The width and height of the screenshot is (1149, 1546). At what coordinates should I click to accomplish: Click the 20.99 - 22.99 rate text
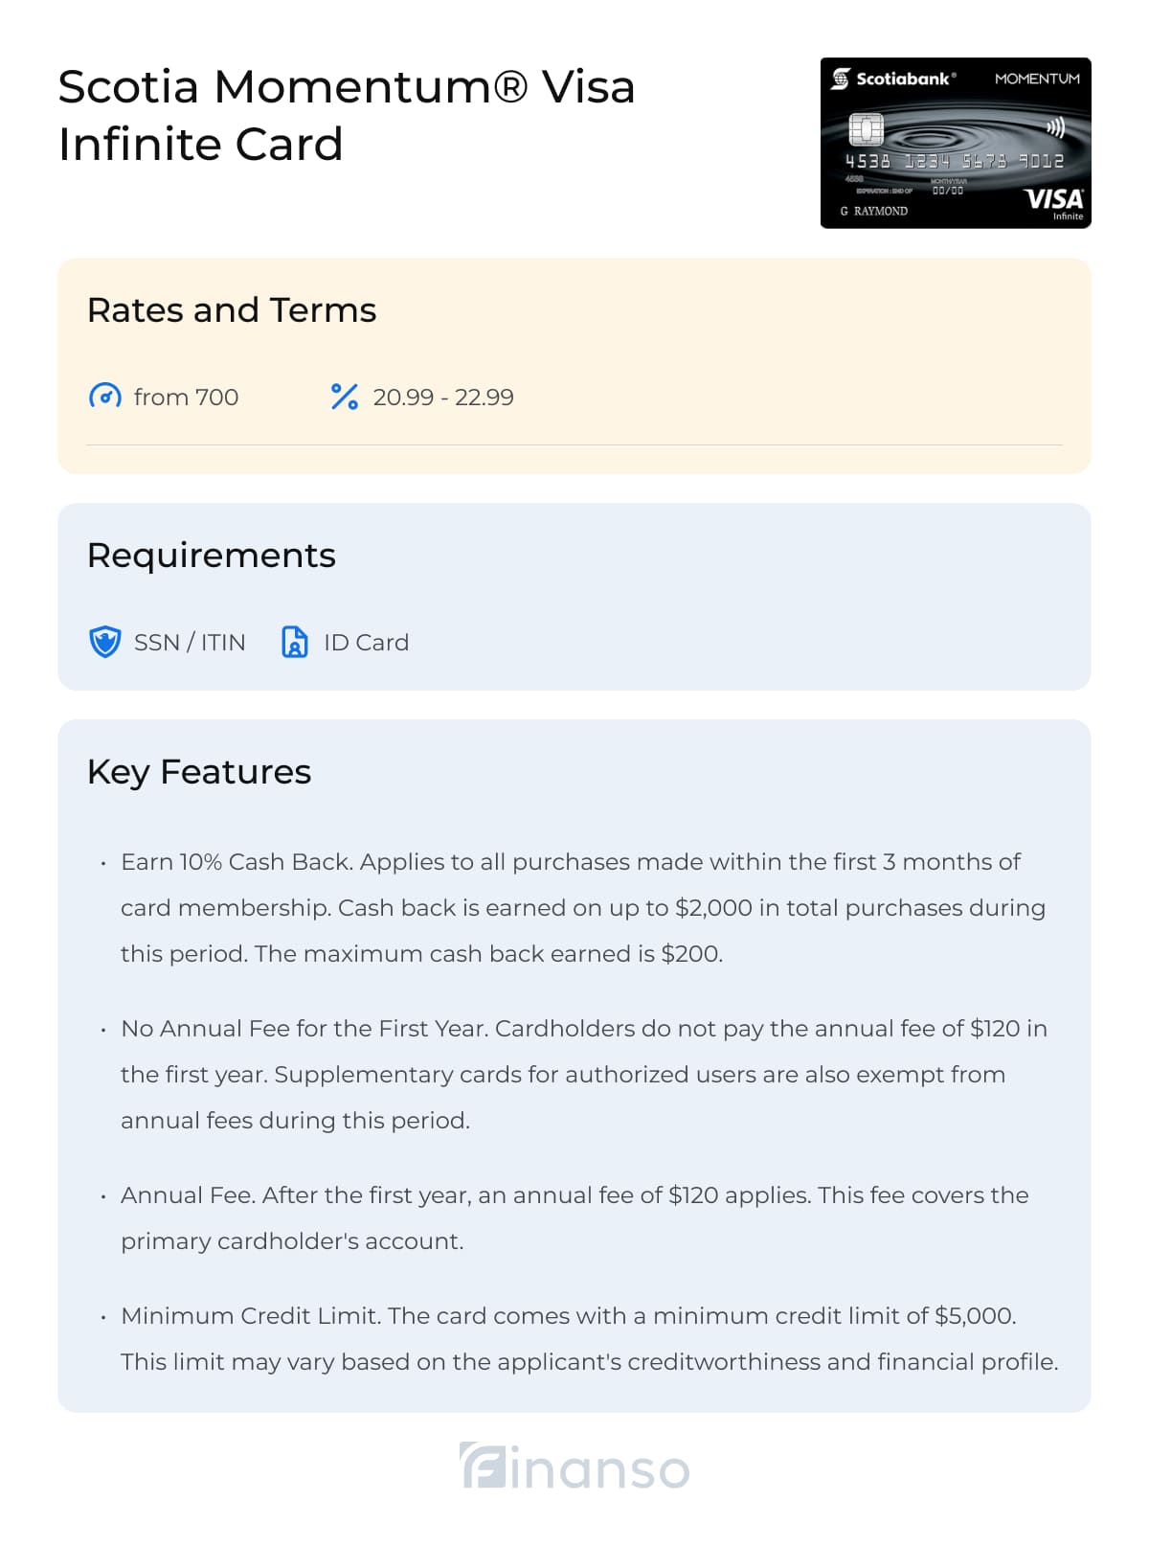click(443, 397)
